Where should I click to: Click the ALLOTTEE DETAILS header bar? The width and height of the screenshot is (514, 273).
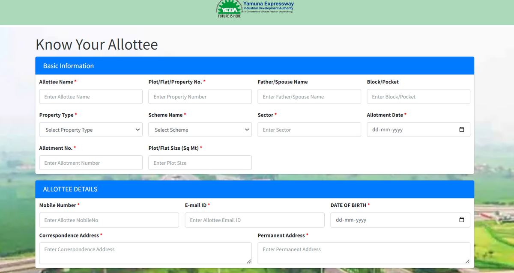255,189
